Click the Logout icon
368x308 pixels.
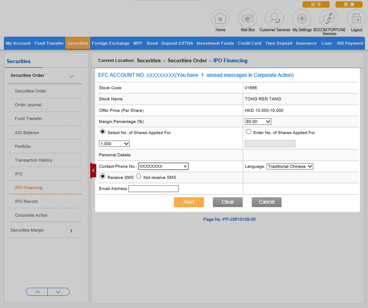[356, 18]
